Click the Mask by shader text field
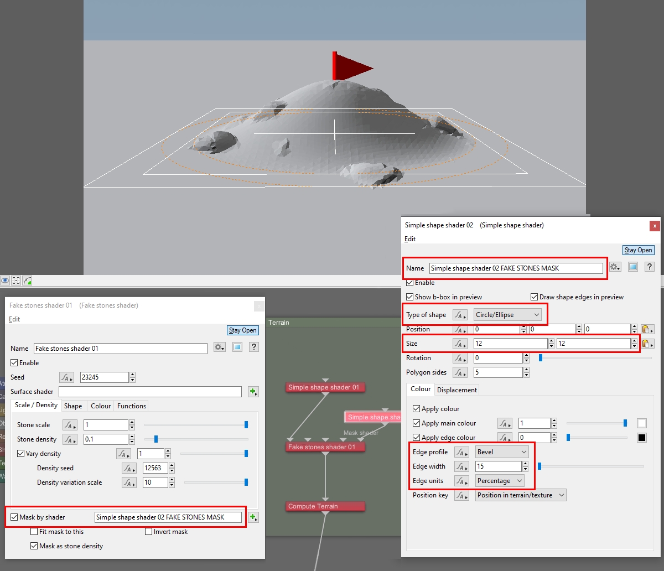The height and width of the screenshot is (571, 664). (x=168, y=517)
